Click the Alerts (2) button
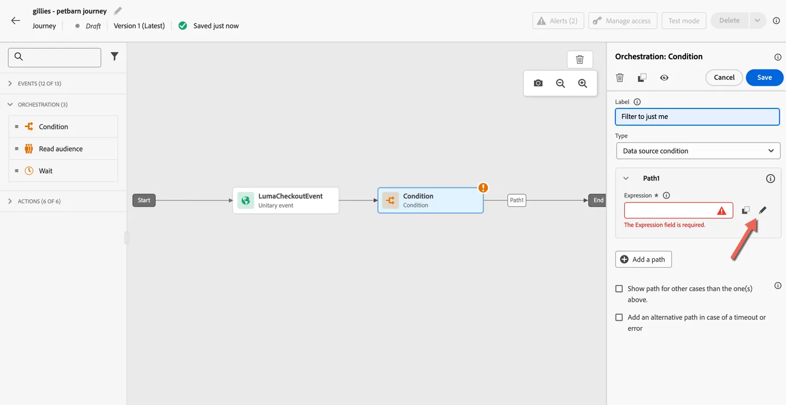786x405 pixels. pyautogui.click(x=558, y=21)
